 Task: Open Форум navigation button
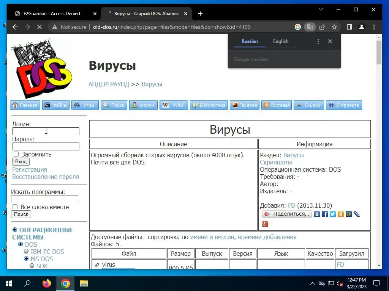click(x=143, y=105)
